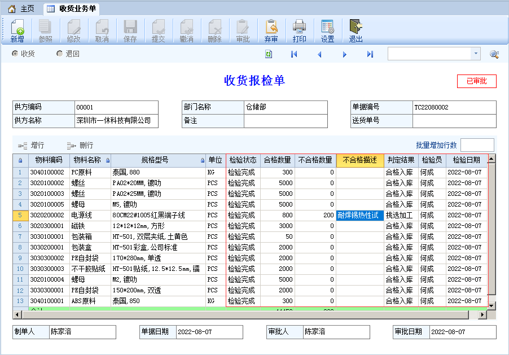Screen dimensions: 509x355
Task: Click the search magnifier icon
Action: click(x=494, y=54)
